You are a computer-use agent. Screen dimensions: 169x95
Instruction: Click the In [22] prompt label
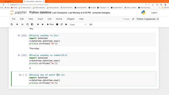pos(22,35)
